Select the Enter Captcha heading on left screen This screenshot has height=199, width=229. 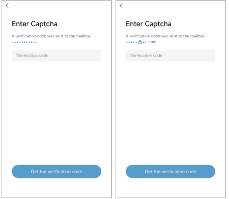coord(34,24)
